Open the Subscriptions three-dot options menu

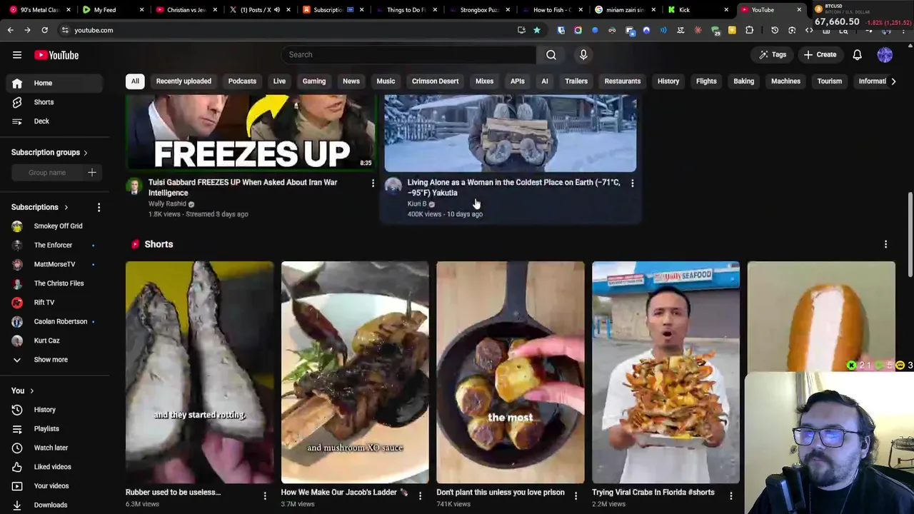point(99,207)
